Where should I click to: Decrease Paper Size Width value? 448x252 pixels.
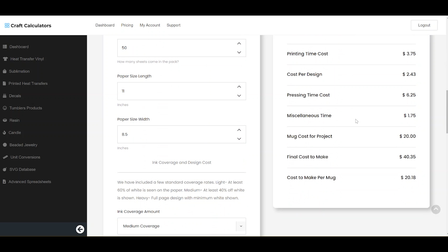(239, 139)
